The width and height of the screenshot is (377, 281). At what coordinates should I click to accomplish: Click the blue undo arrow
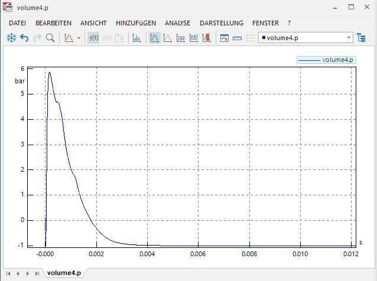click(24, 38)
